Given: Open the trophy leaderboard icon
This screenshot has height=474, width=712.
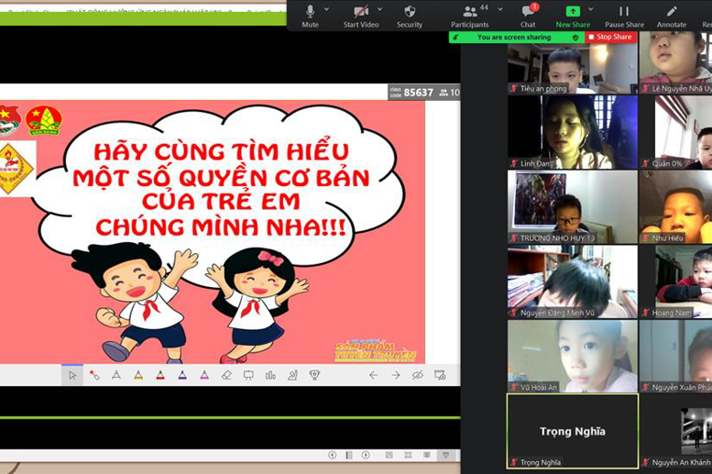Looking at the screenshot, I should [314, 375].
